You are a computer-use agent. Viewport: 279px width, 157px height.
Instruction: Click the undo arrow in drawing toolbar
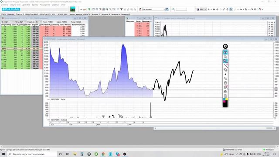(225, 78)
